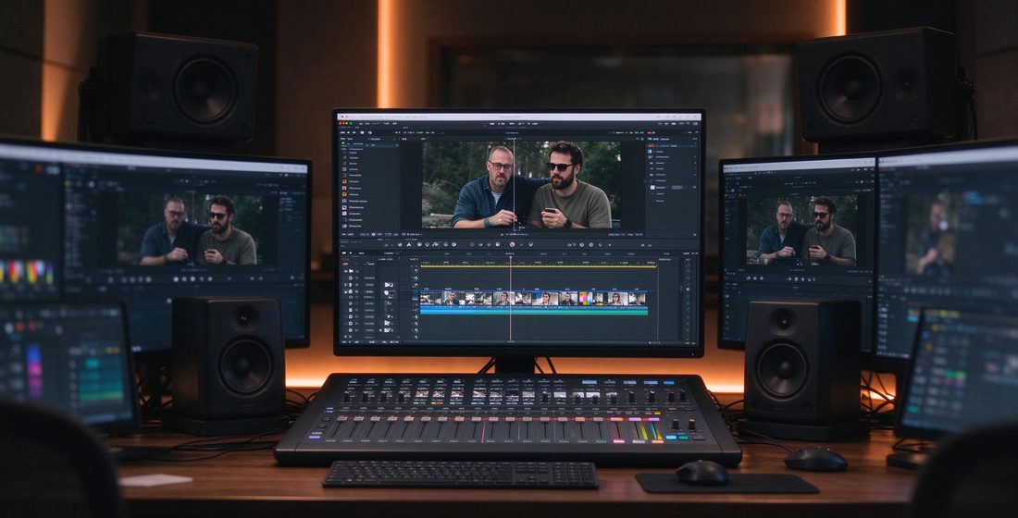Select the cluster icon right of center in middle toolbar
The image size is (1018, 518).
coord(571,245)
